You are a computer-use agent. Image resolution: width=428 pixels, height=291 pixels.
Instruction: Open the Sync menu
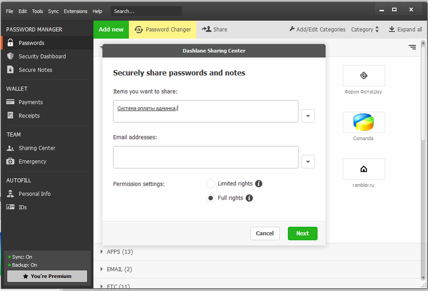click(53, 11)
